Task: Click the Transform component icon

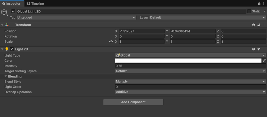Action: pyautogui.click(x=7, y=25)
